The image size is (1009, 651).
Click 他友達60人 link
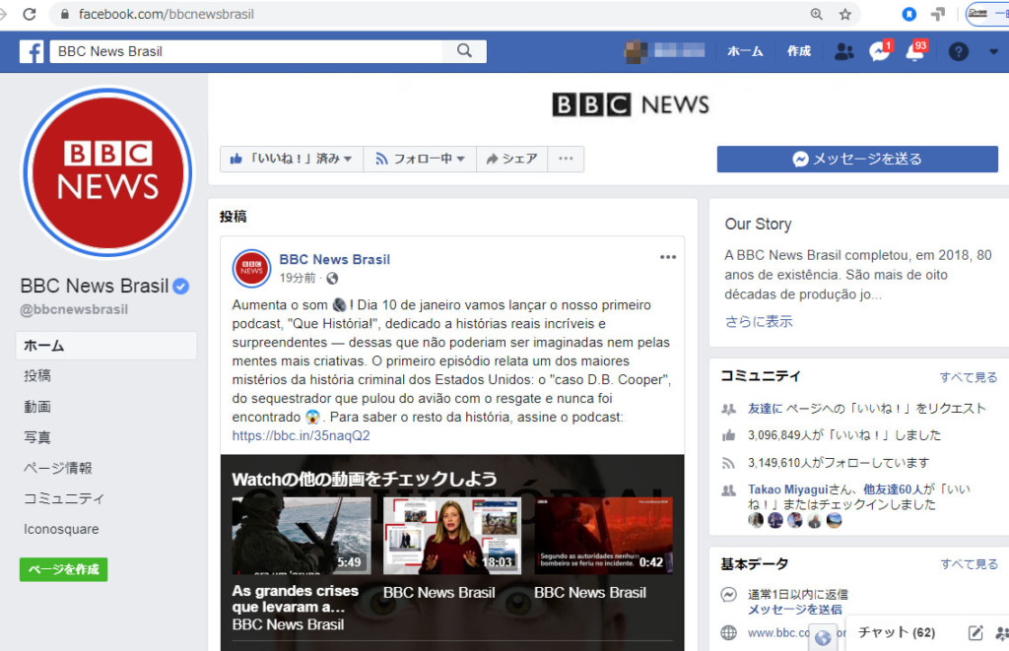click(x=893, y=489)
